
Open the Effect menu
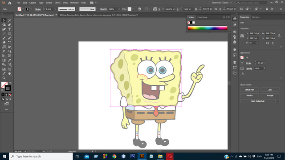click(x=57, y=3)
